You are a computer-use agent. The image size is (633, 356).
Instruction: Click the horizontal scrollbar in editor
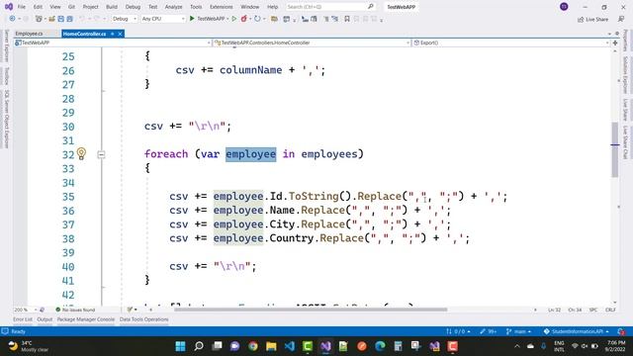pyautogui.click(x=311, y=310)
